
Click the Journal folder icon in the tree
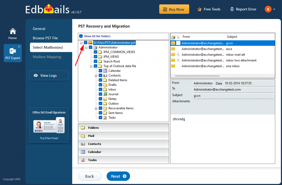coord(105,94)
